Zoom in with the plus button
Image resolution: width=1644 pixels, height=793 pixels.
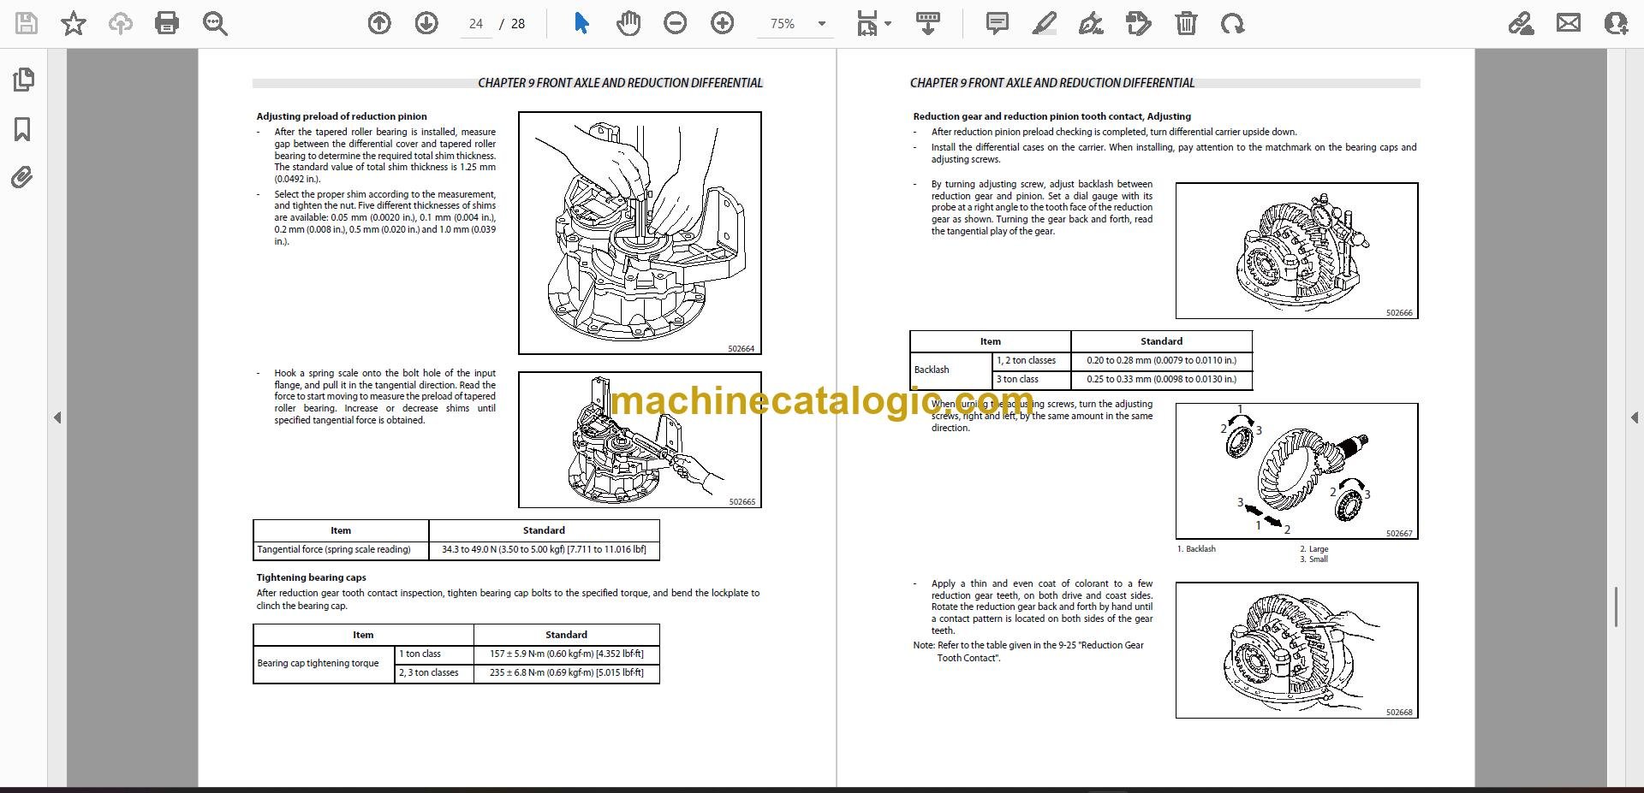[723, 23]
